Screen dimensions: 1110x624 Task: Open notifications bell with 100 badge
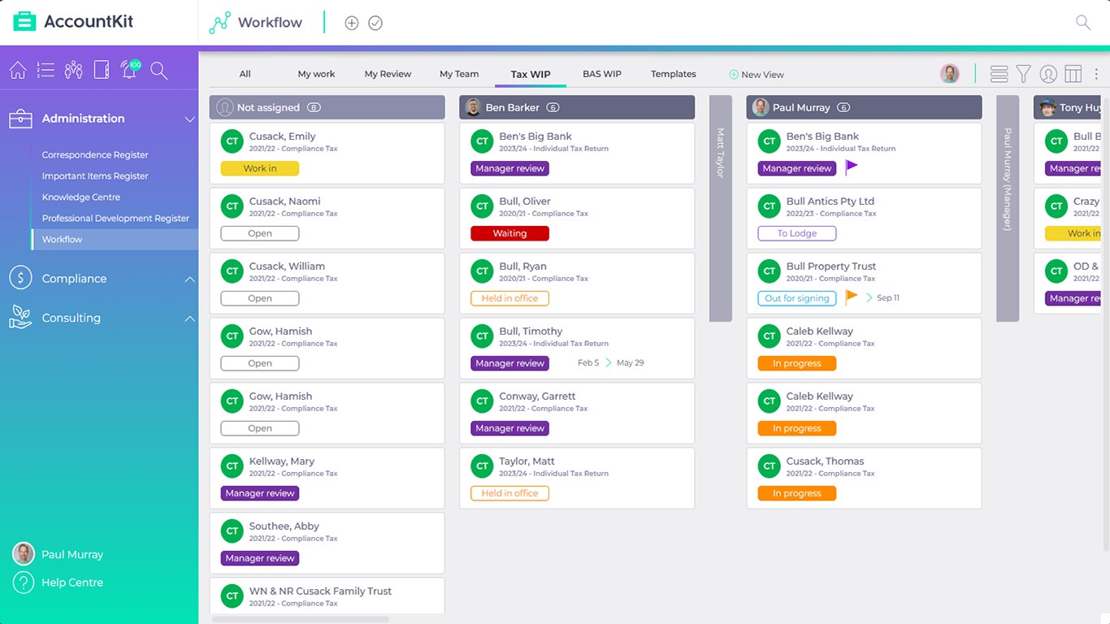click(x=129, y=71)
